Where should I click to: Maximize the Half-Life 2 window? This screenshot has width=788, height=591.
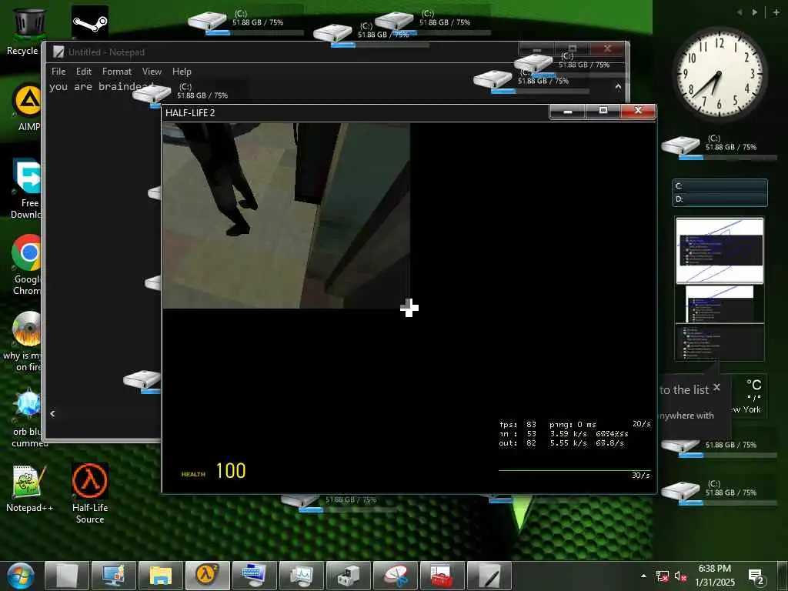coord(603,111)
